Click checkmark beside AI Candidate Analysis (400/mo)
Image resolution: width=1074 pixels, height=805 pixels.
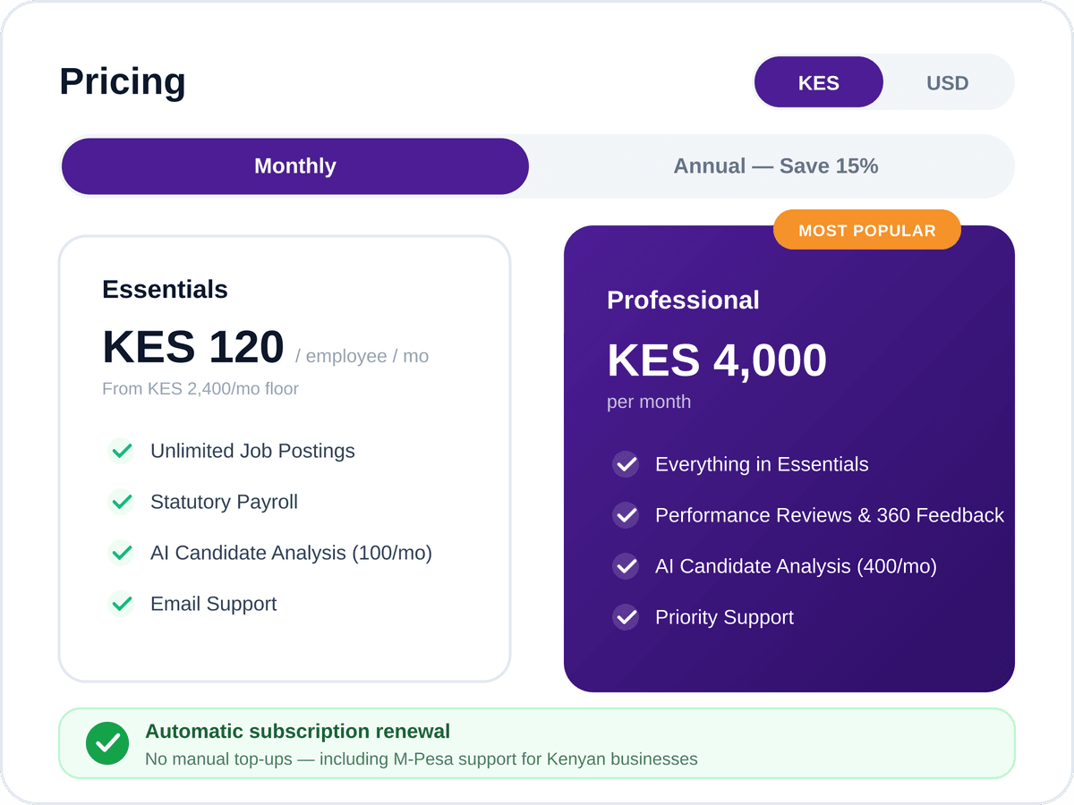[626, 566]
